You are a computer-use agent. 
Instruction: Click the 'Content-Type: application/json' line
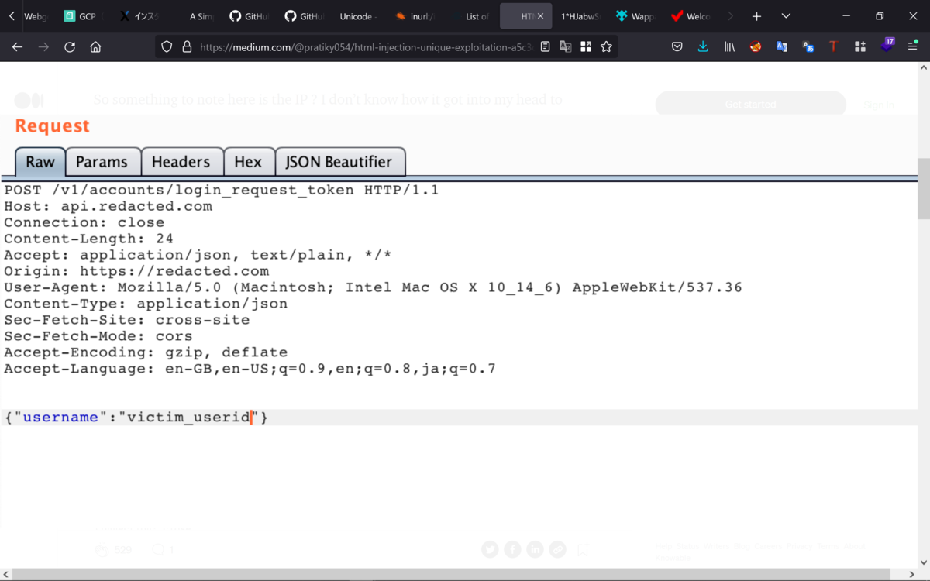click(x=146, y=304)
